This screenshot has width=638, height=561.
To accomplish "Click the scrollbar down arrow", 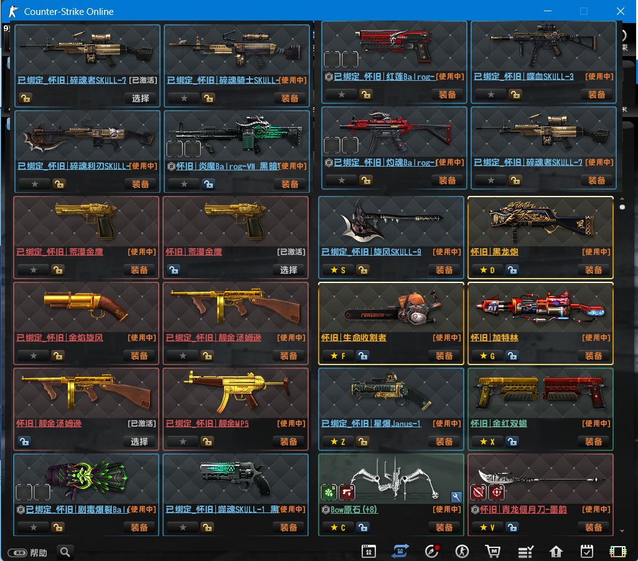I will click(x=622, y=531).
